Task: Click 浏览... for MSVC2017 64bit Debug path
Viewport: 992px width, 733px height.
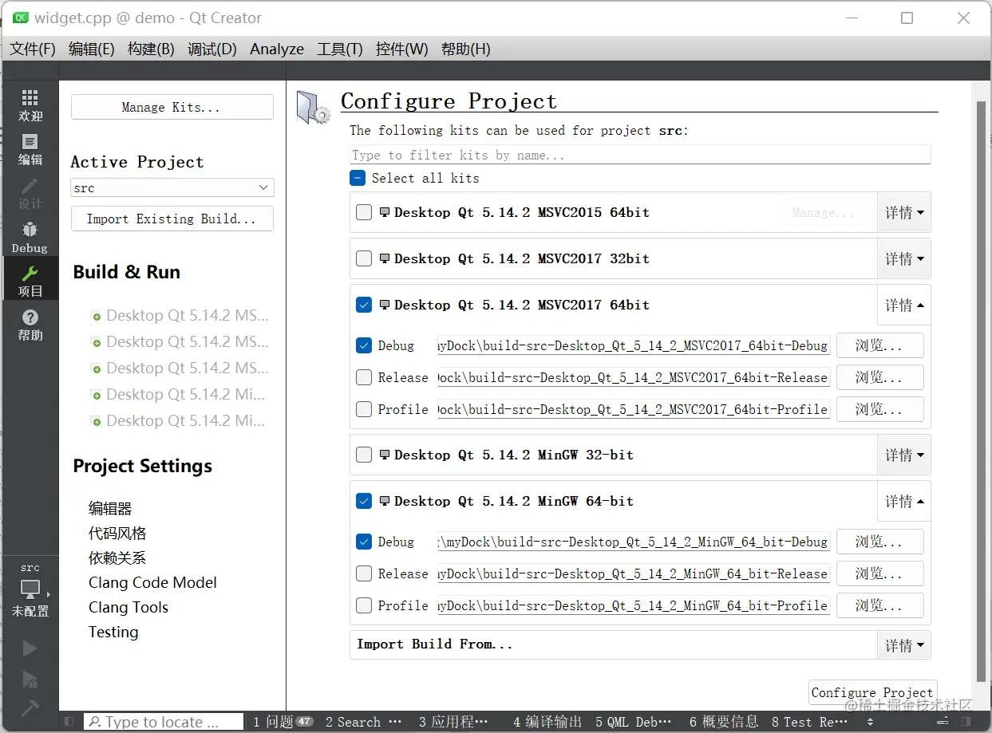Action: 879,345
